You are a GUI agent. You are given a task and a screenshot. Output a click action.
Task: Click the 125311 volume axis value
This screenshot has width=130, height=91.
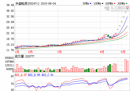coord(9,65)
